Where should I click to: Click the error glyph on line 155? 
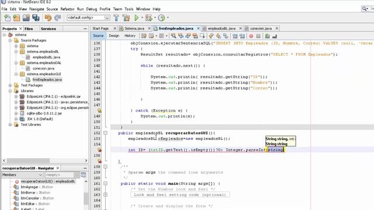(x=99, y=150)
